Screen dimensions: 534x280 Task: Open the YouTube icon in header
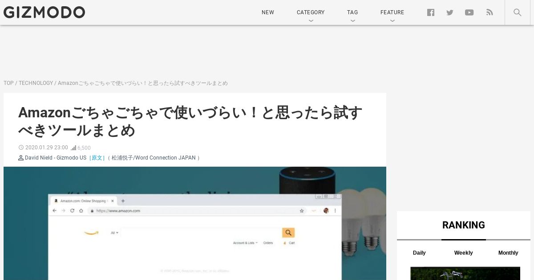pyautogui.click(x=469, y=12)
